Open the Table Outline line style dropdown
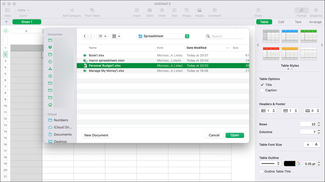 [270, 164]
